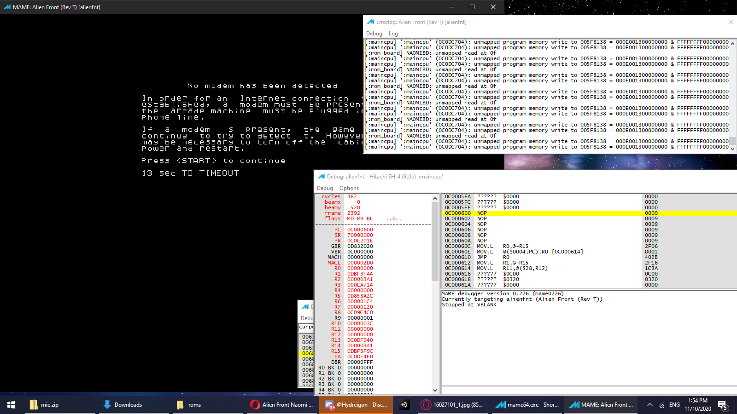Switch to mame64.exe Shortcut taskbar item
This screenshot has height=414, width=737.
(x=527, y=405)
